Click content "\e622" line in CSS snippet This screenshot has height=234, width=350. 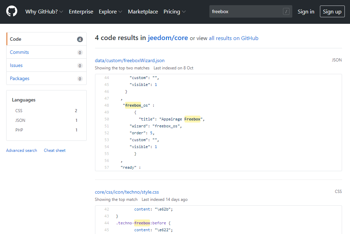click(153, 230)
